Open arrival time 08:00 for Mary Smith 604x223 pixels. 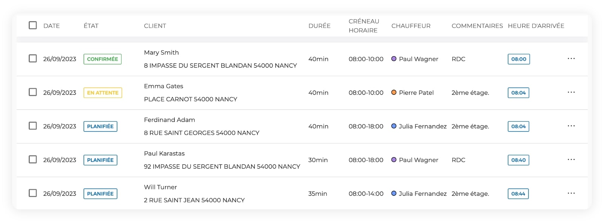519,59
